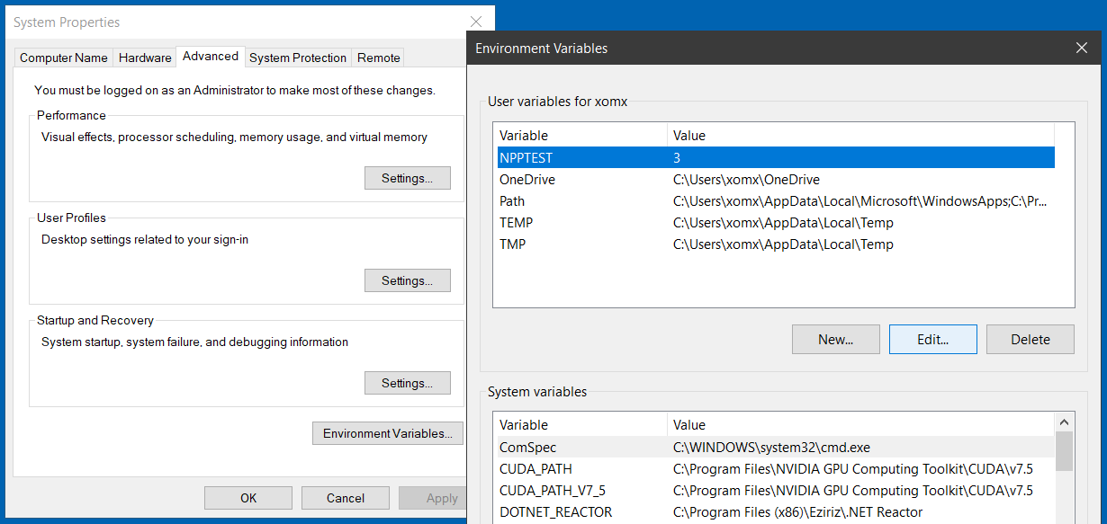Click OK in System Properties
The image size is (1107, 524).
pos(247,497)
